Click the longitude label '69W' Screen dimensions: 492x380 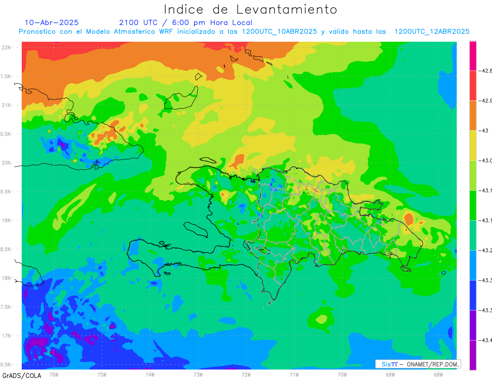(x=390, y=374)
